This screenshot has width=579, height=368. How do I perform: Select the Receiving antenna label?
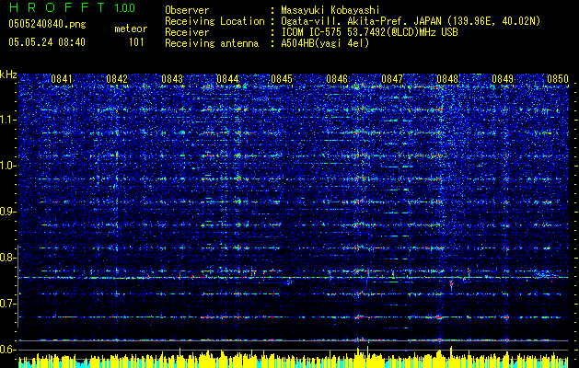click(x=212, y=43)
